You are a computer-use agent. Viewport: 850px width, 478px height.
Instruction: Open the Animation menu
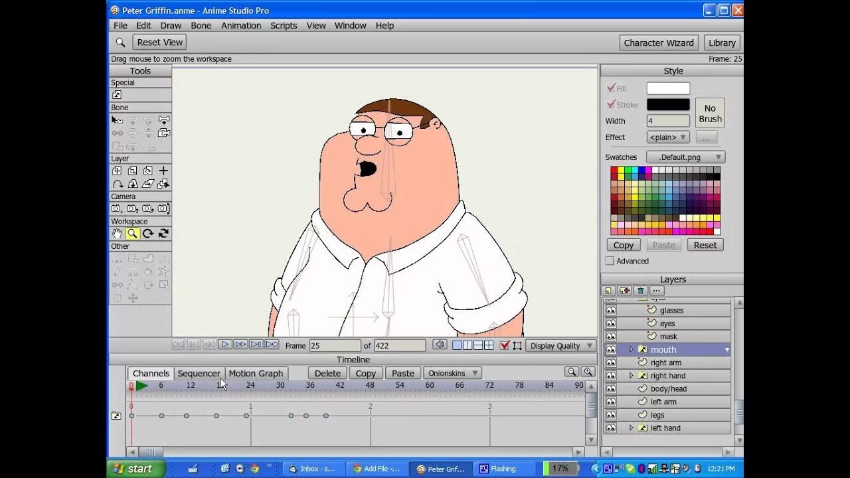(x=241, y=25)
